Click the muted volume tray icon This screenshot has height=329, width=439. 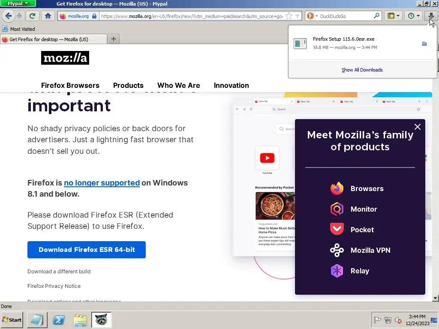398,320
